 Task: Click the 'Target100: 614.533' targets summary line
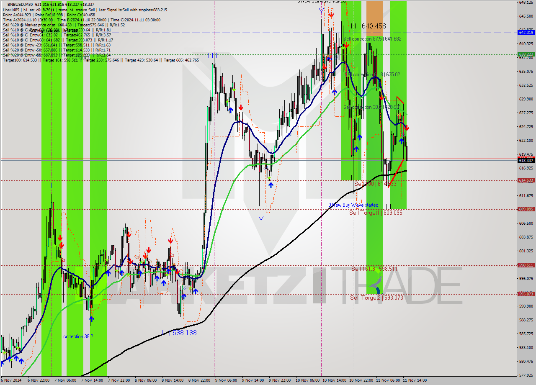click(x=100, y=60)
